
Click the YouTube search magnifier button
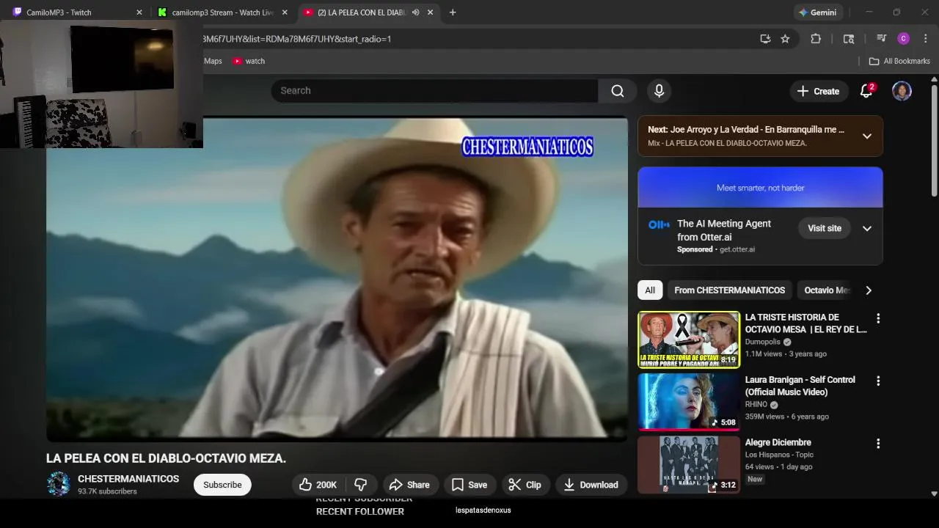618,91
